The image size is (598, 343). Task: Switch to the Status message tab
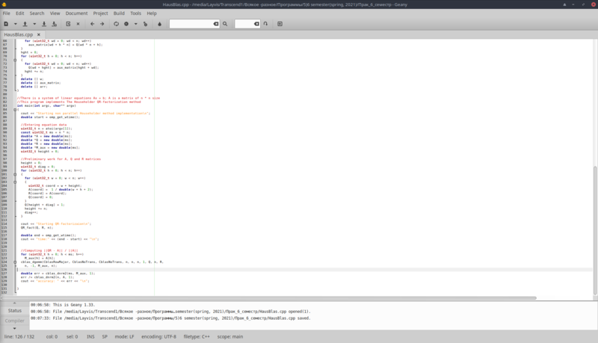point(15,311)
